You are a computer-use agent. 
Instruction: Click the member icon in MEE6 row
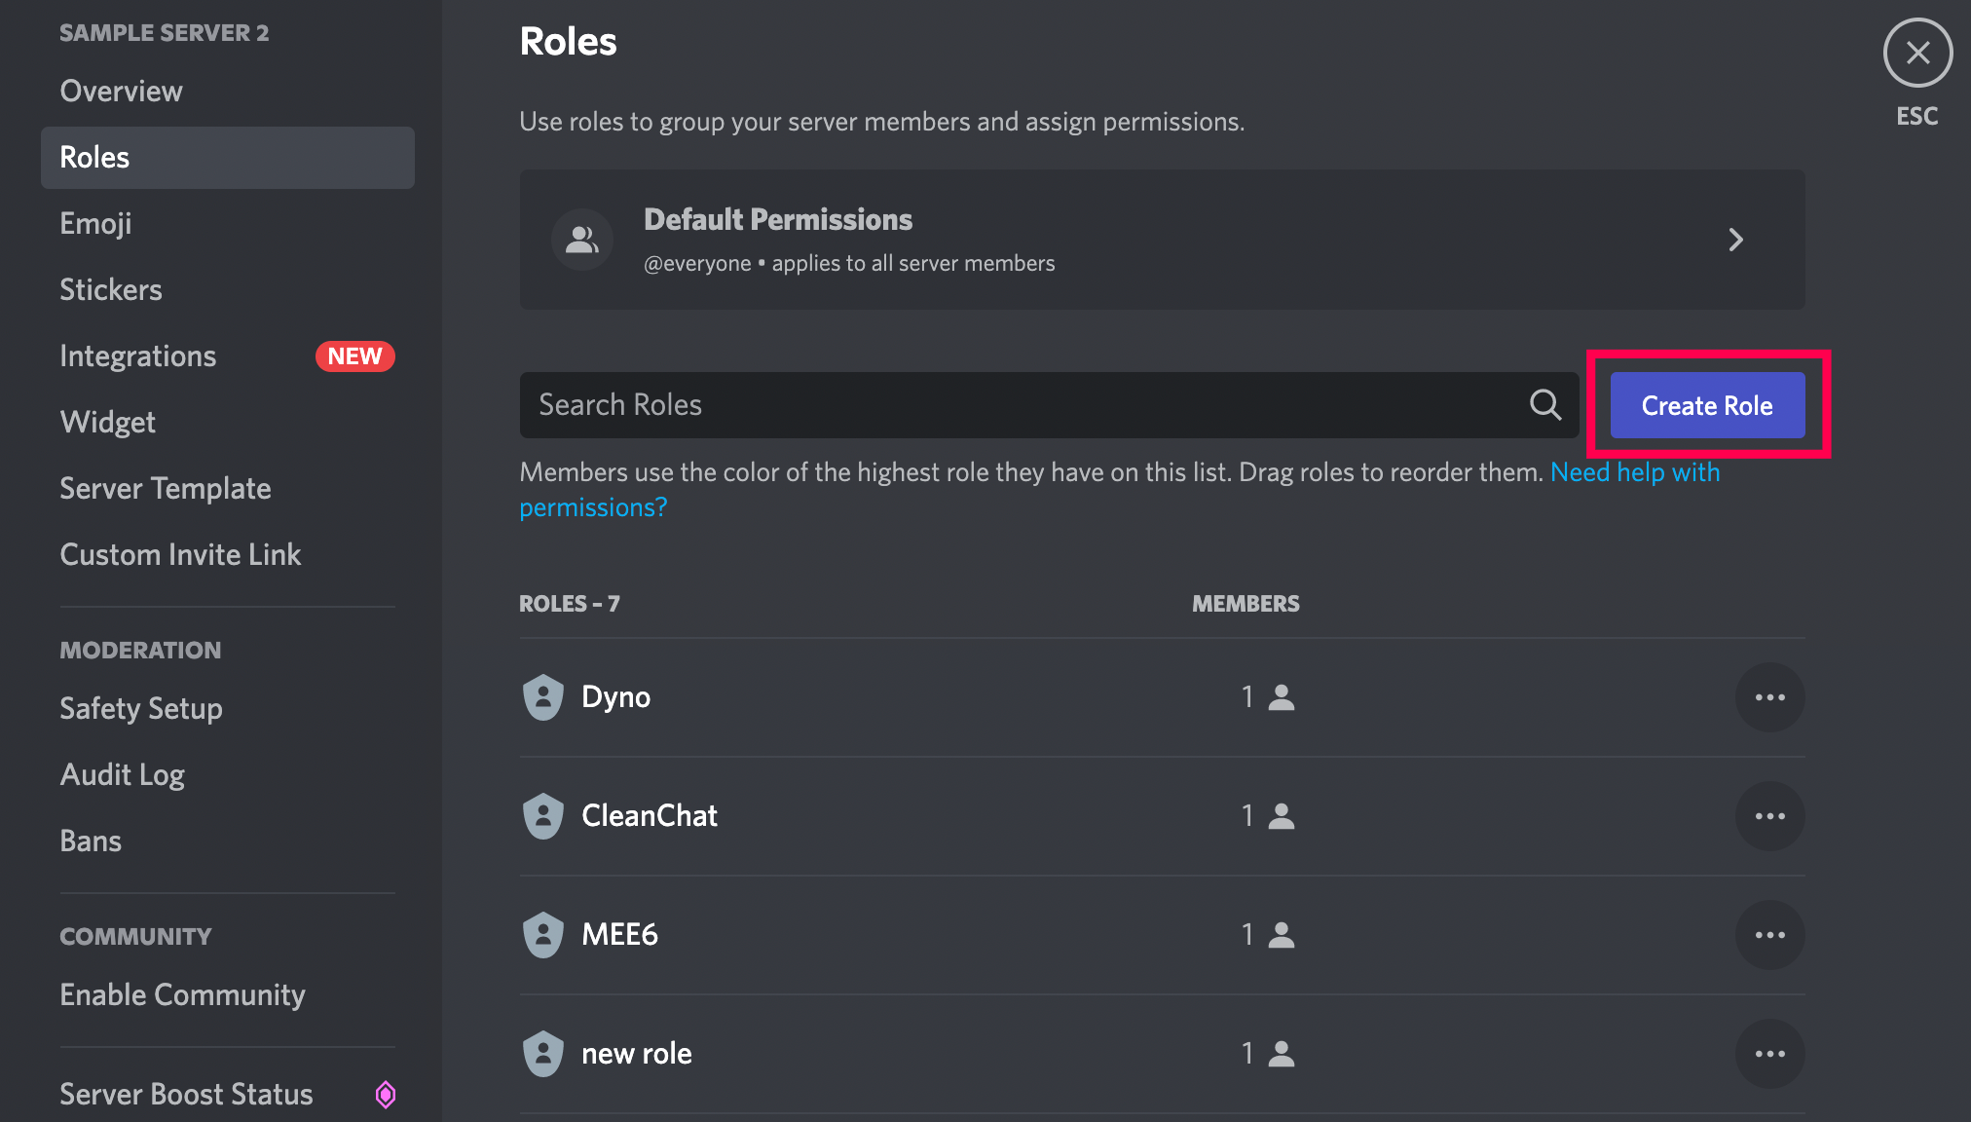point(1282,935)
